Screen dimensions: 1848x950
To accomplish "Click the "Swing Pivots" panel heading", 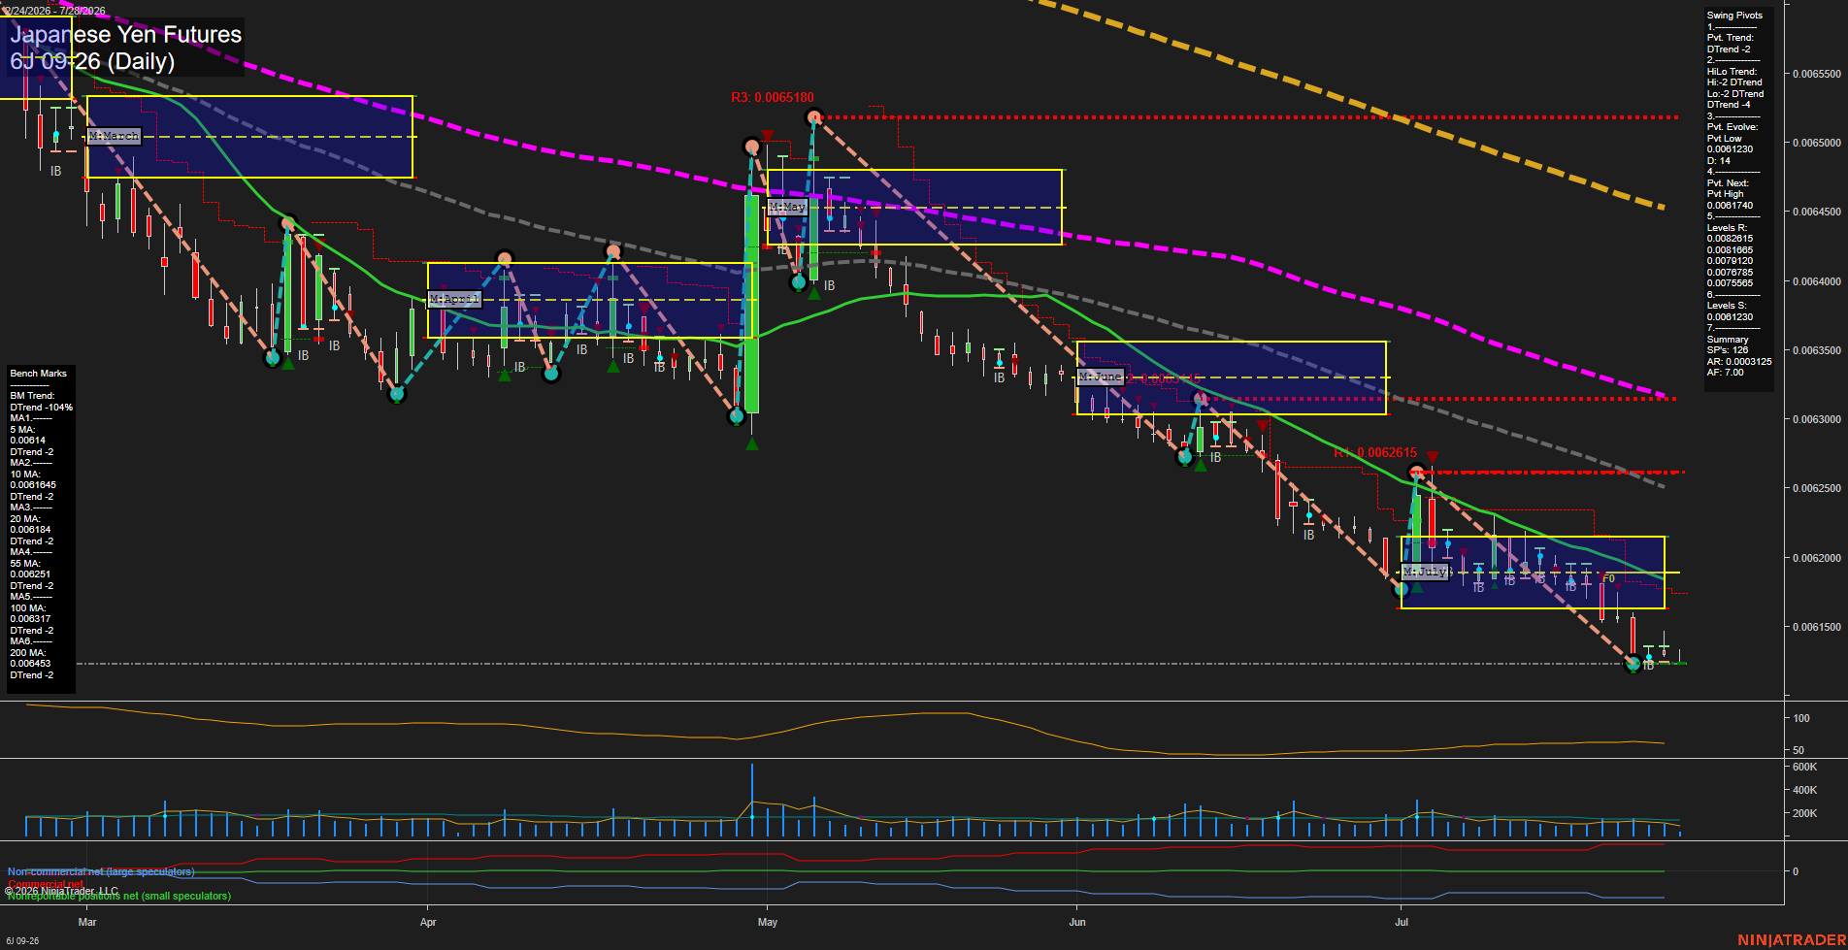I will coord(1734,16).
